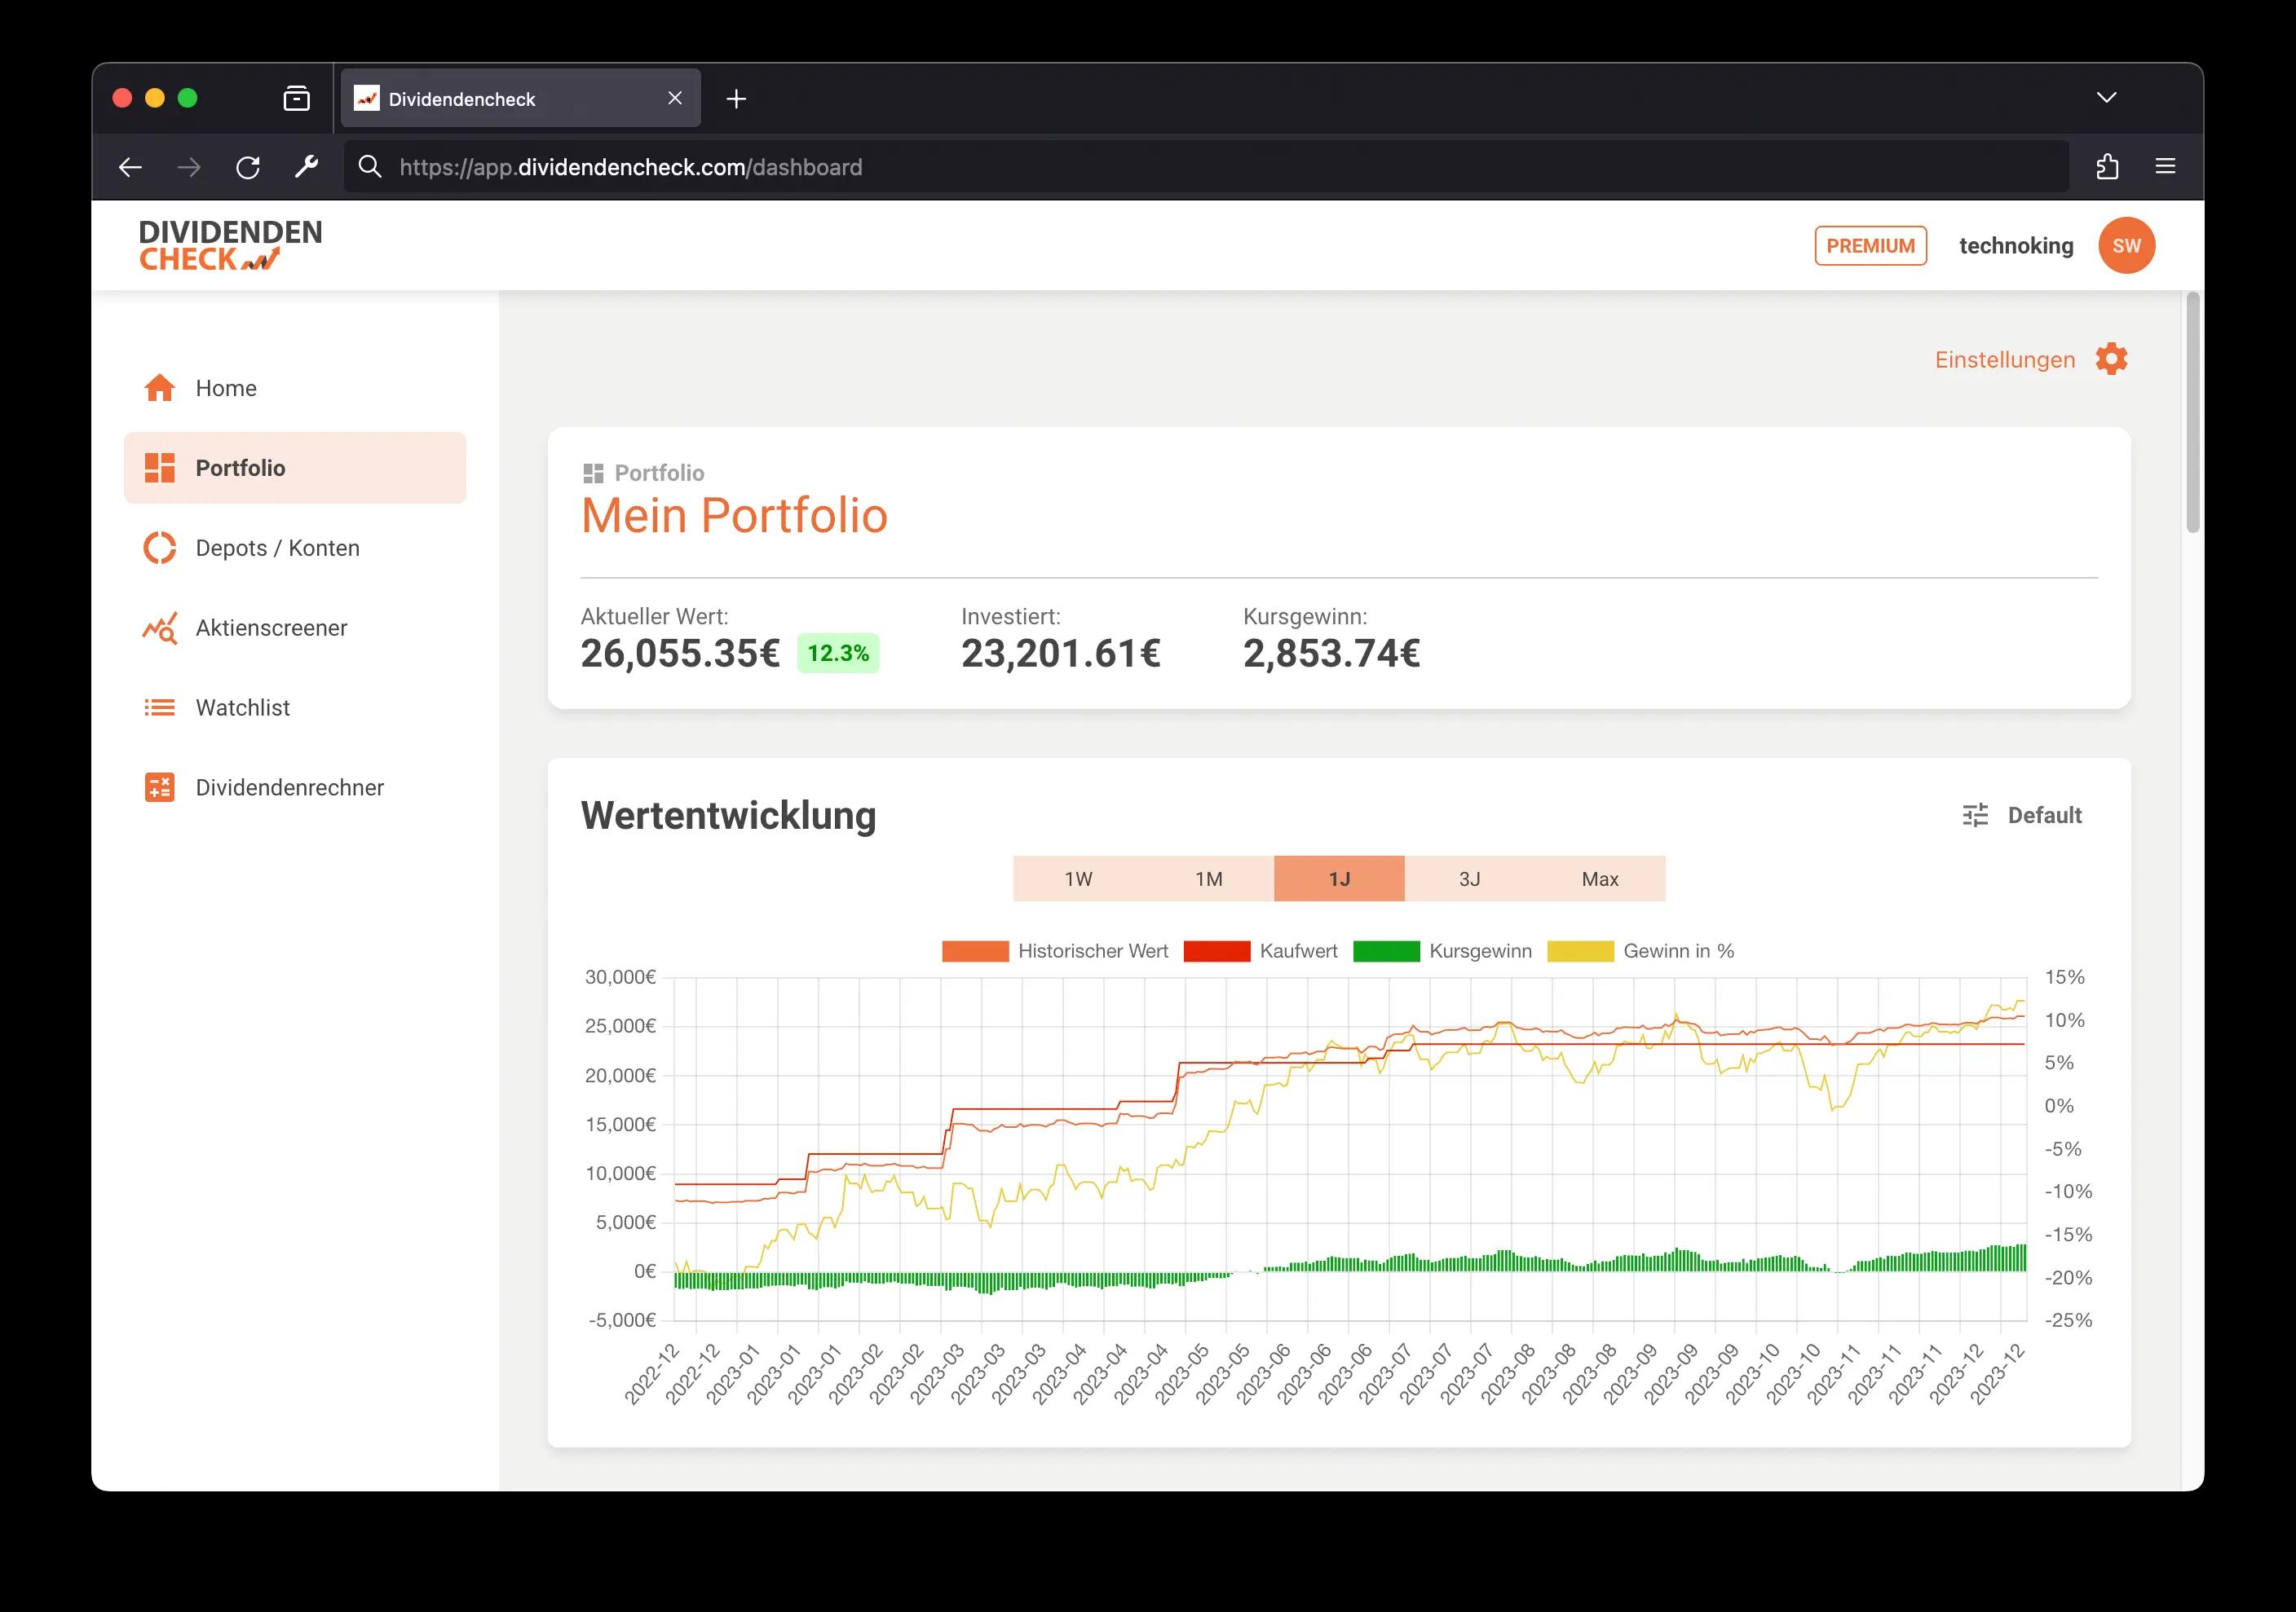
Task: Open the Aktienscreener chart-search icon
Action: pyautogui.click(x=160, y=628)
